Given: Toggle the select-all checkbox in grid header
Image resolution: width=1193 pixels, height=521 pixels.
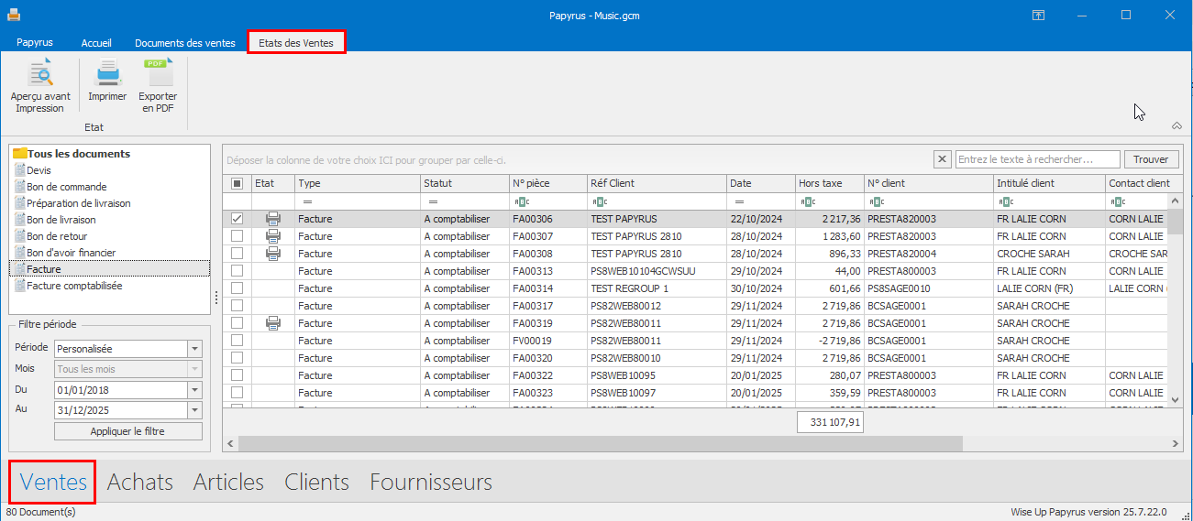Looking at the screenshot, I should pyautogui.click(x=237, y=183).
